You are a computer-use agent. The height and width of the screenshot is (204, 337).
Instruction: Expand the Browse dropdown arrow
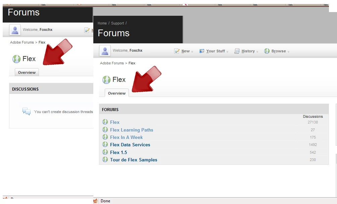(x=288, y=52)
